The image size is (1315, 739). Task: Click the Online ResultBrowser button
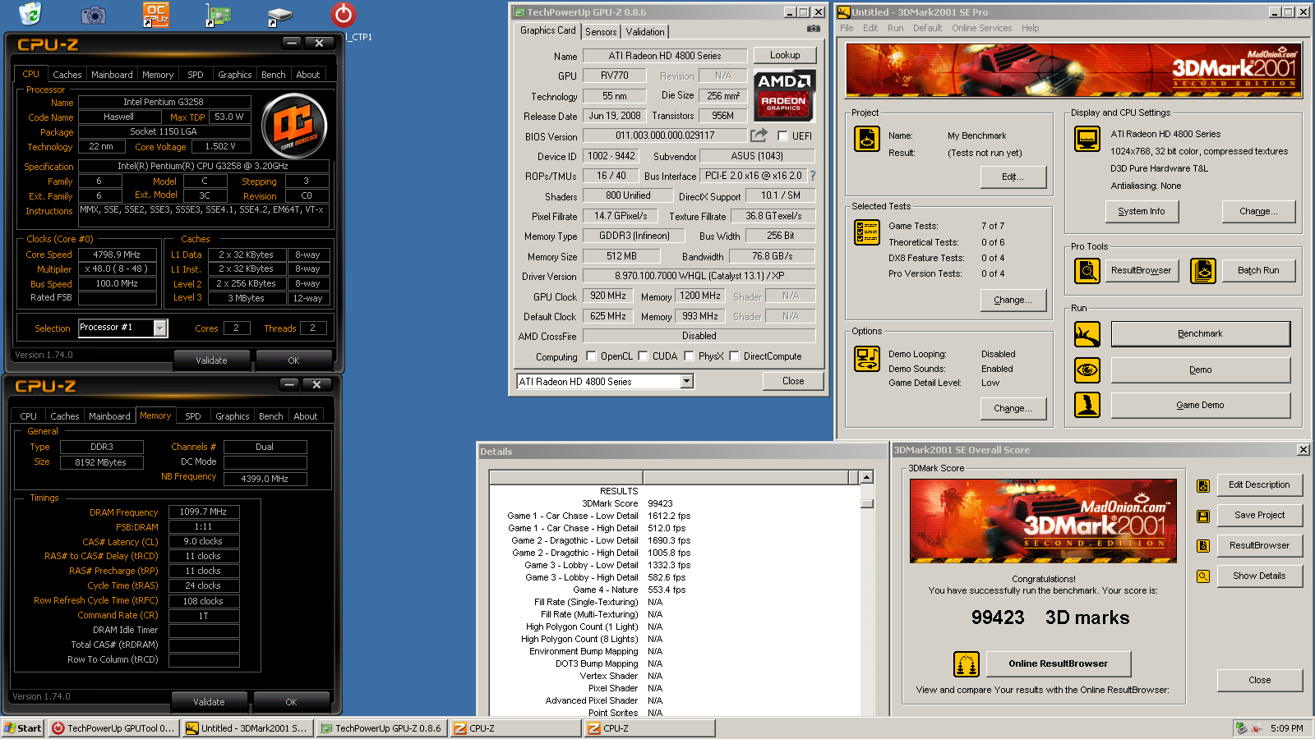pos(1058,663)
